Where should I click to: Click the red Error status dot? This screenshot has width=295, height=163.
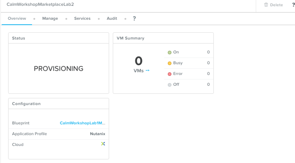click(170, 74)
